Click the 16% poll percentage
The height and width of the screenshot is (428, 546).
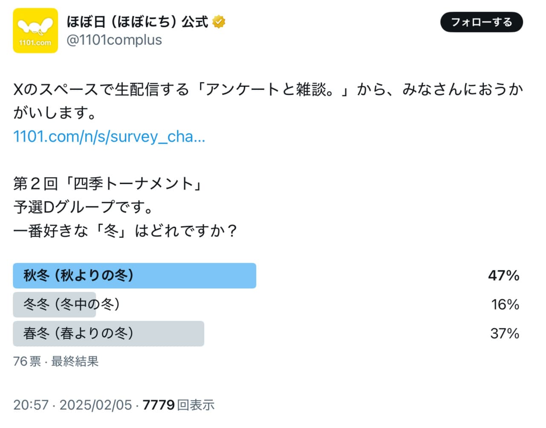click(505, 304)
